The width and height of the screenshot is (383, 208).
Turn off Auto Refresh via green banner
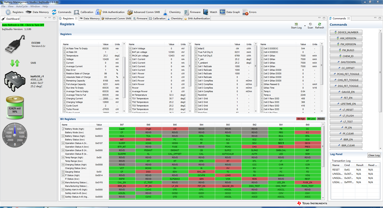pos(23,25)
